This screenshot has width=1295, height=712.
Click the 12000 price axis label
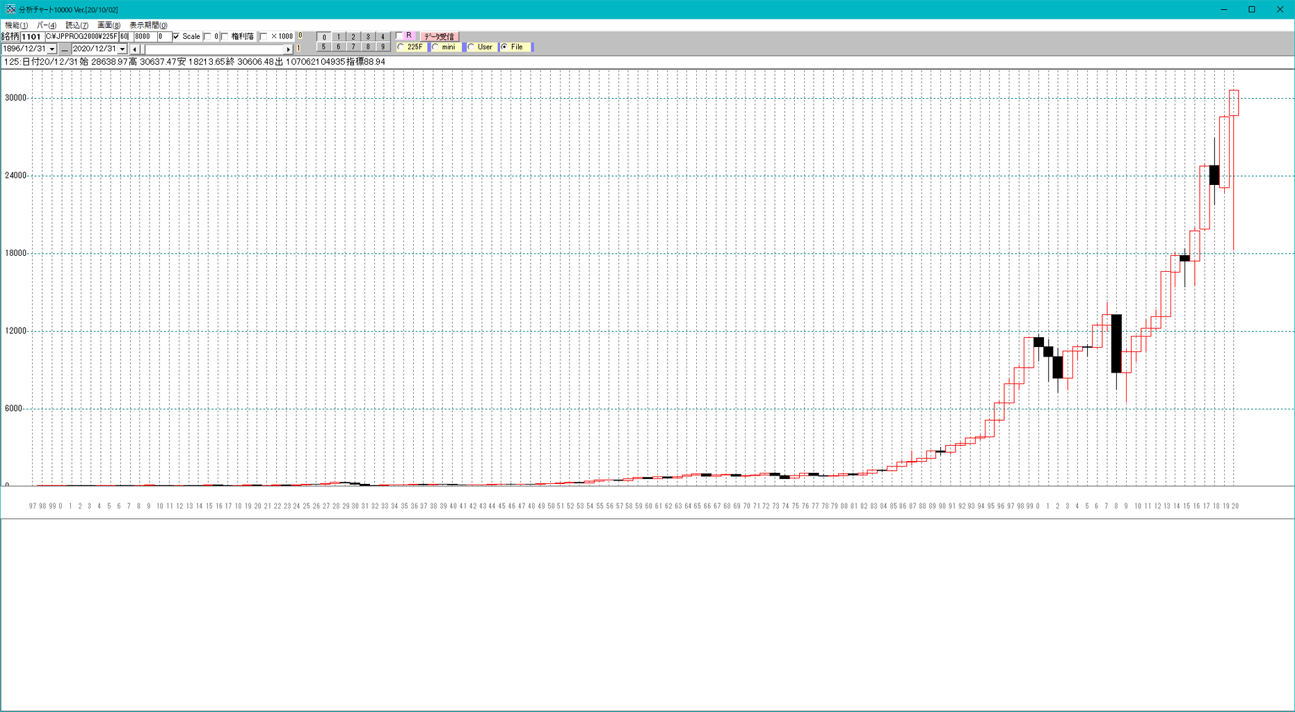pos(15,331)
